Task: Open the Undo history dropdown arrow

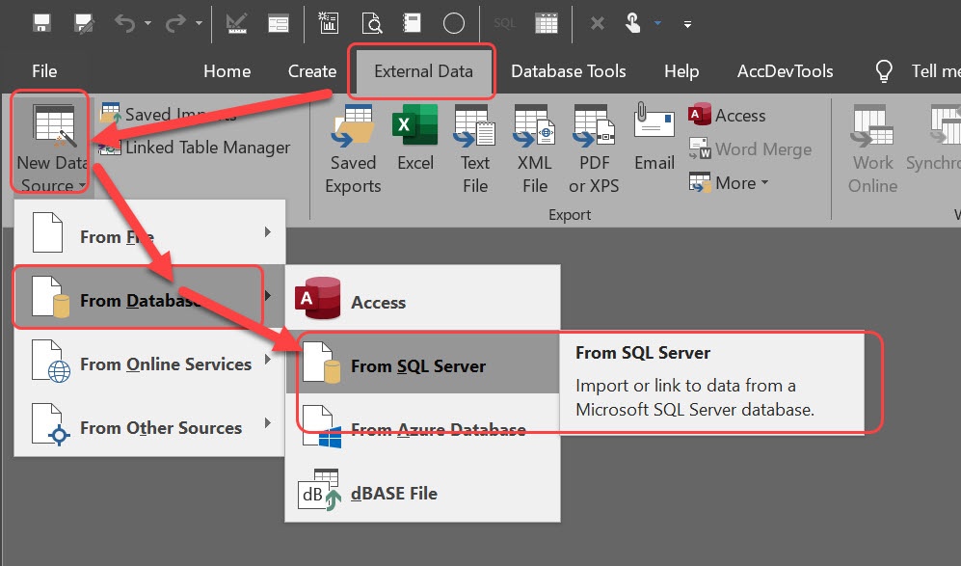Action: click(x=147, y=24)
